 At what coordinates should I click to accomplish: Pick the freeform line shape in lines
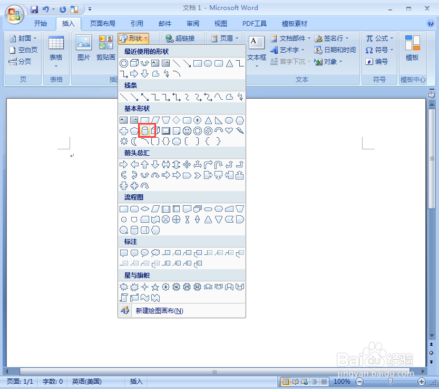tap(229, 97)
